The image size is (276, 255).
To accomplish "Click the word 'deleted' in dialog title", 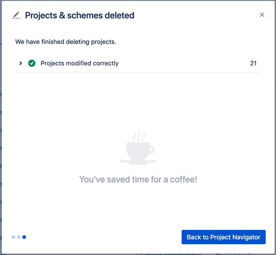I will click(119, 15).
